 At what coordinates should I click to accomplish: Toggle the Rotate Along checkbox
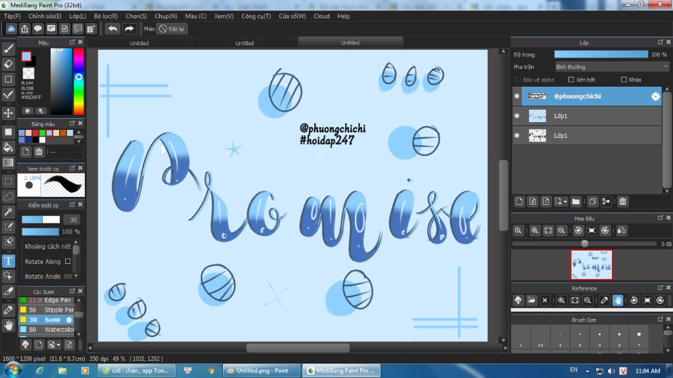click(68, 261)
